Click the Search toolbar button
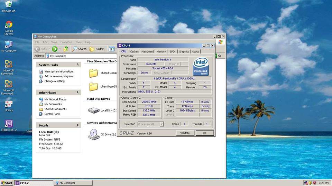This screenshot has height=186, width=332. 79,49
